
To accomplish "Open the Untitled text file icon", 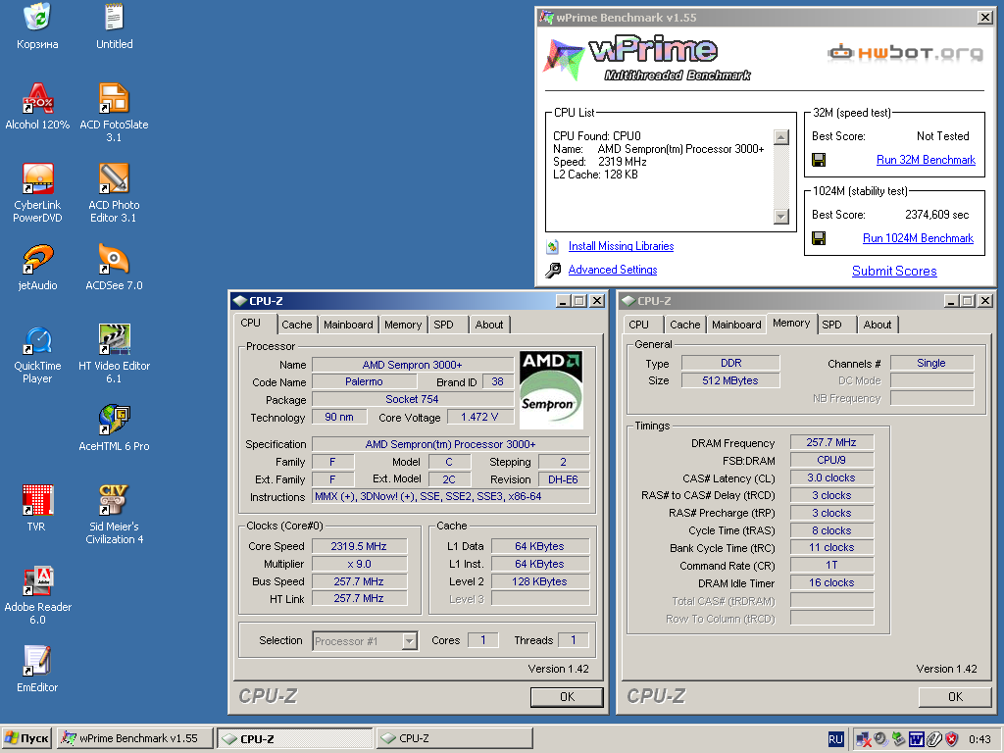I will tap(114, 18).
